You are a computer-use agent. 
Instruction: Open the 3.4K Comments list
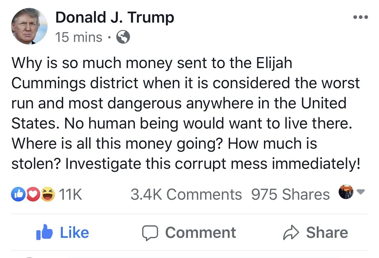(x=186, y=194)
